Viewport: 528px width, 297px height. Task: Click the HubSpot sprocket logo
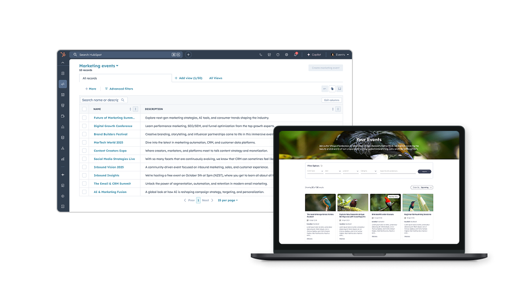pos(63,54)
